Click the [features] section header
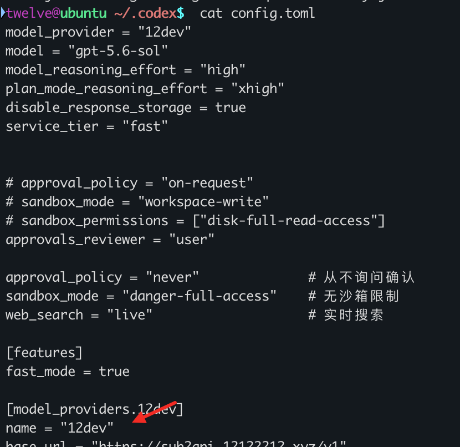Viewport: 460px width, 447px height. click(x=44, y=353)
